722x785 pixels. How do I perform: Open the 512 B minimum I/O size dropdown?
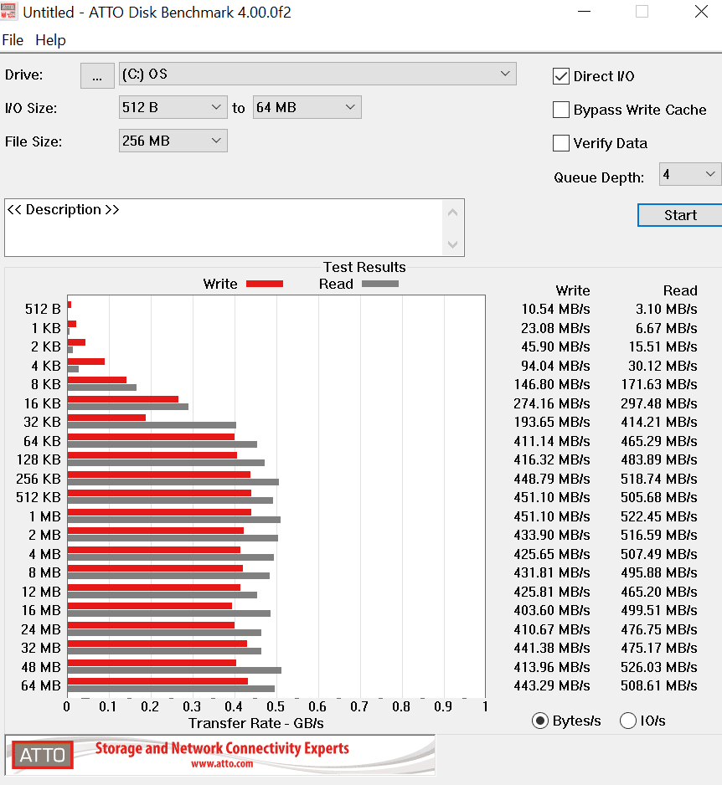click(x=173, y=107)
